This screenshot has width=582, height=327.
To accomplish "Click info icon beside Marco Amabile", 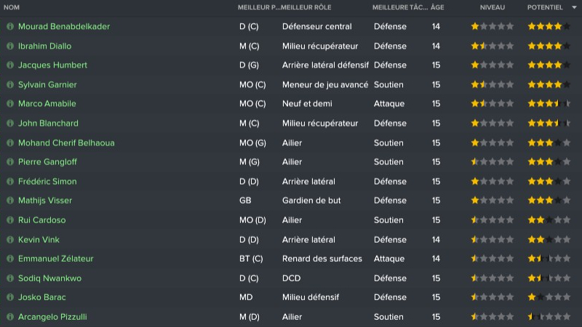I will point(10,104).
